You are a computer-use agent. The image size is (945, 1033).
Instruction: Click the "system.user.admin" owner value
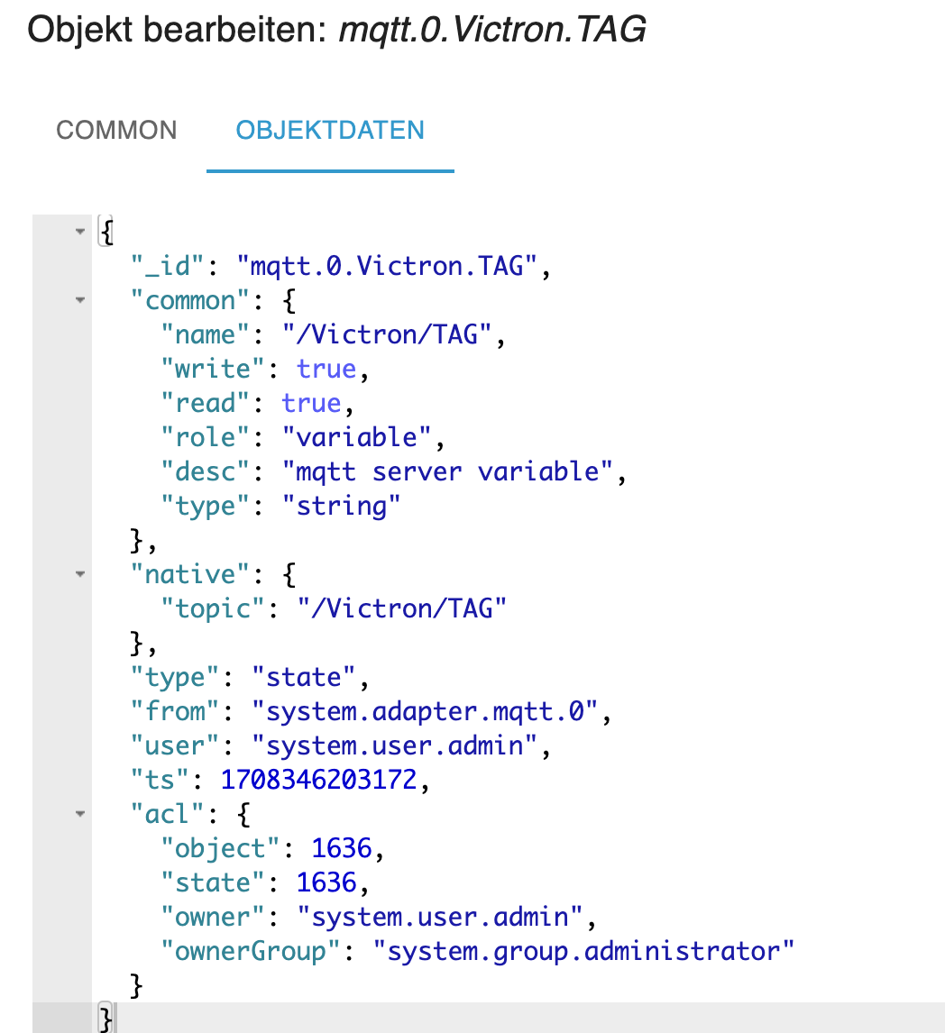pos(440,917)
